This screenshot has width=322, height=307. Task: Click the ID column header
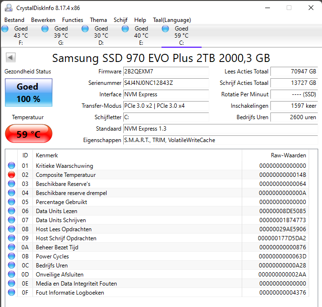point(25,155)
